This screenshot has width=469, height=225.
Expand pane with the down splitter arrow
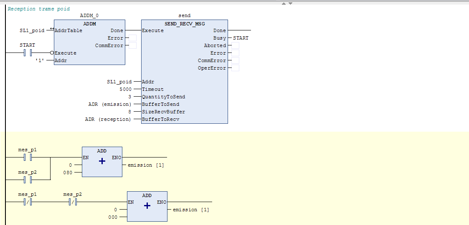[x=291, y=3]
